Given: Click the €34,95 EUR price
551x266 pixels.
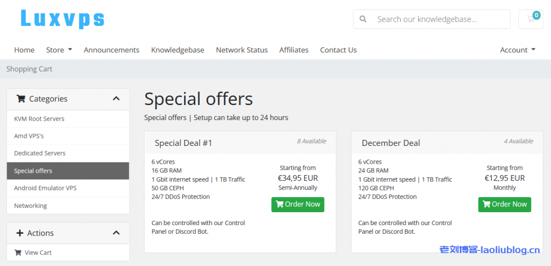Looking at the screenshot, I should (x=298, y=178).
